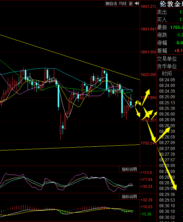Viewport: 183px width, 222px height.
Task: Select the 08:30:52 tick row
Action: click(x=170, y=217)
